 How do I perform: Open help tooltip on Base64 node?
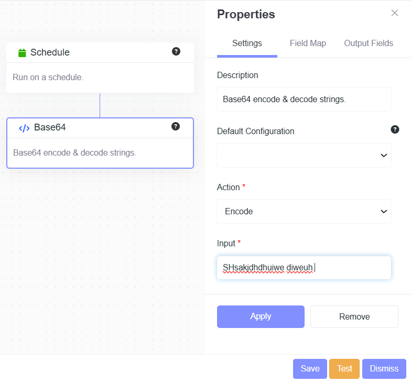click(x=176, y=126)
